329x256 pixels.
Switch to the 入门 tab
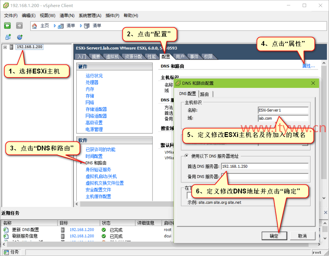click(82, 56)
